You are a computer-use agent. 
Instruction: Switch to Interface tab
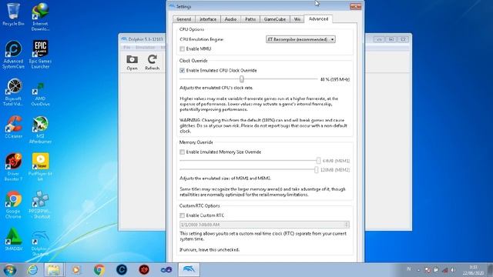208,19
